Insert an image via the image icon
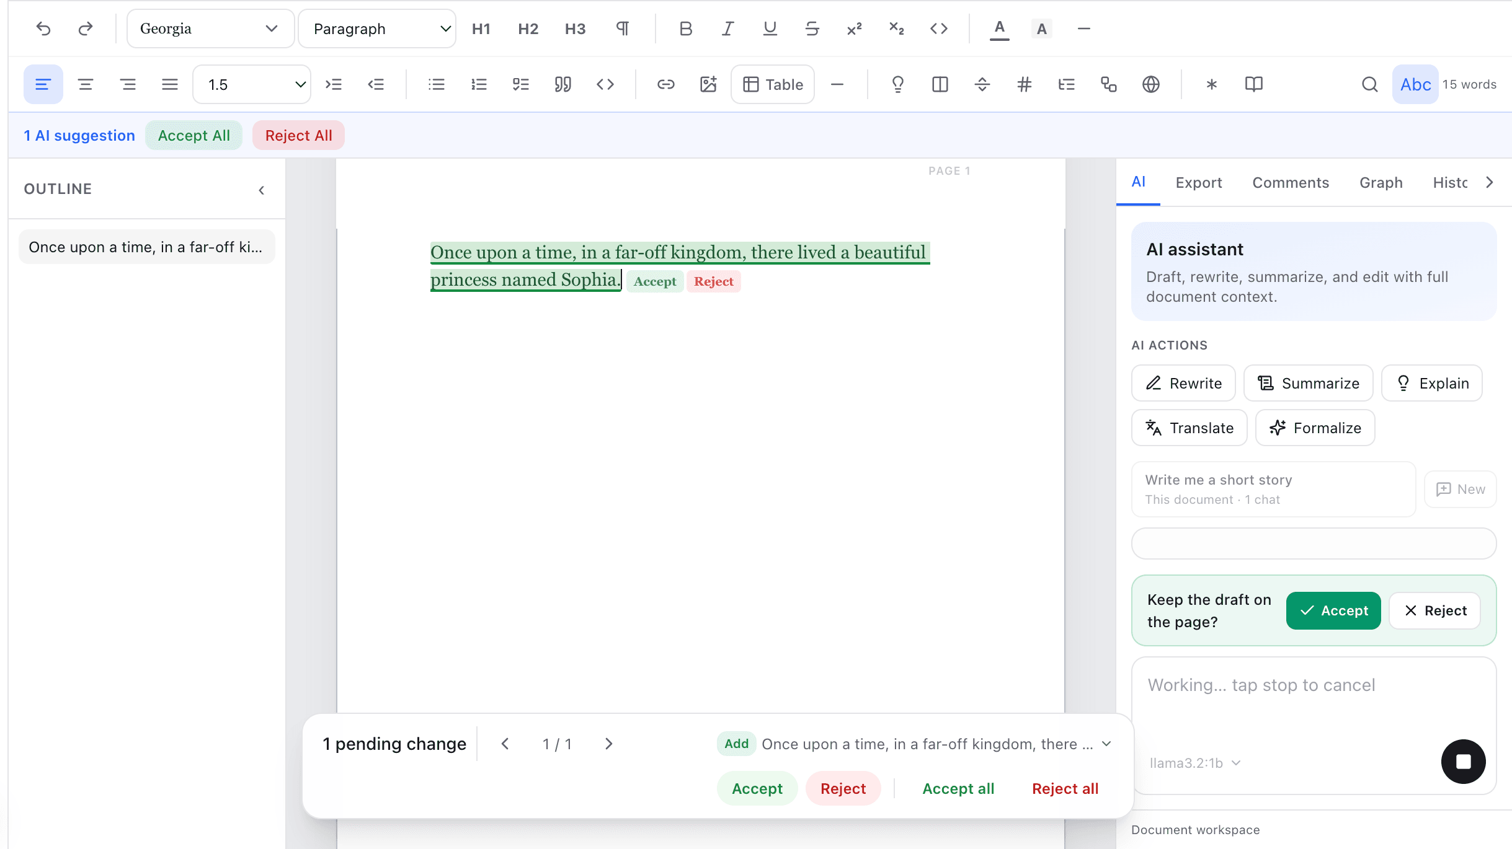The height and width of the screenshot is (849, 1512). pos(708,84)
